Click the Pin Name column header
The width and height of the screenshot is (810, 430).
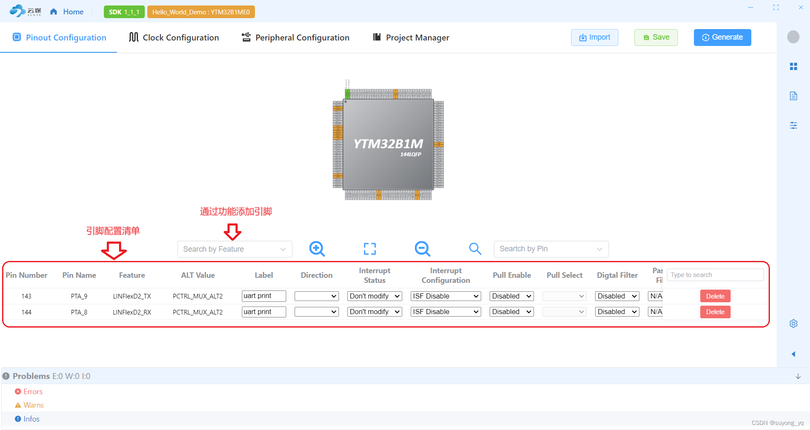pyautogui.click(x=79, y=275)
